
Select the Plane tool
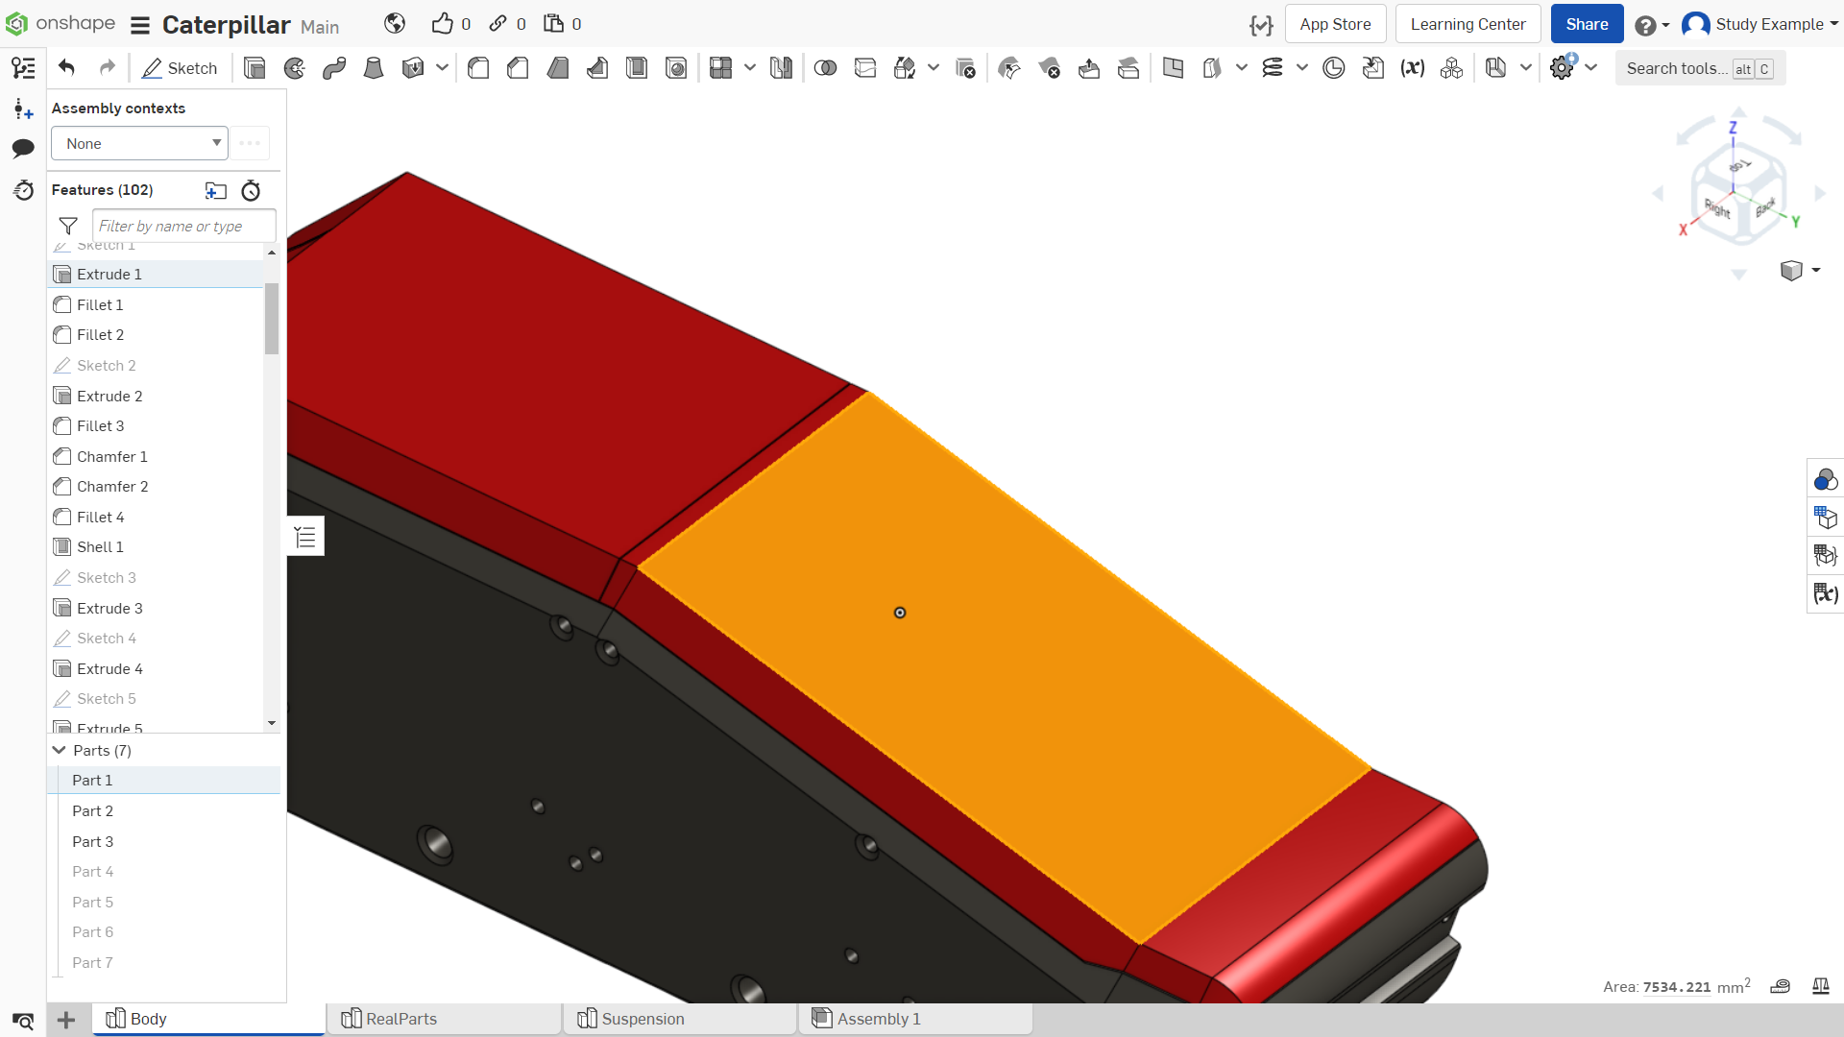click(x=1173, y=68)
